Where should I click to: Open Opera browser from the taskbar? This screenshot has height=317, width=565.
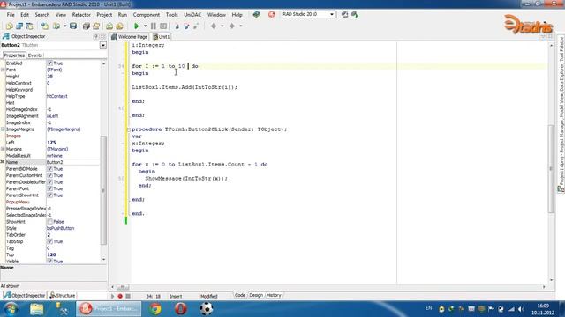(x=180, y=309)
